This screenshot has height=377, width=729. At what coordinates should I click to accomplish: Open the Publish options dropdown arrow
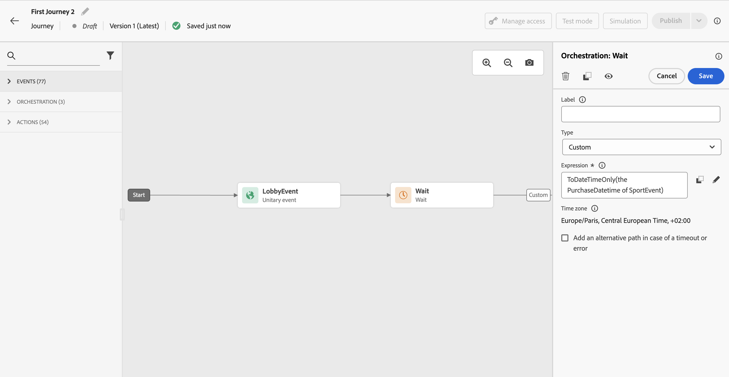(x=698, y=21)
